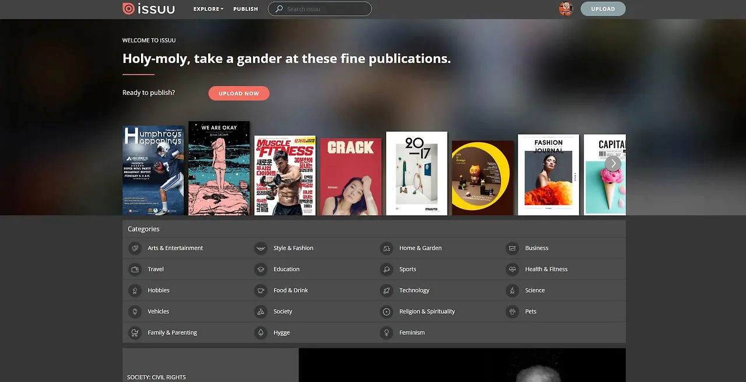Click the gray Upload button

point(603,9)
